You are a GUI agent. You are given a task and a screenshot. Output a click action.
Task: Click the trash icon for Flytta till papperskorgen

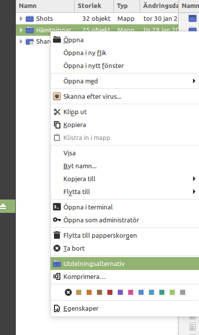click(57, 235)
